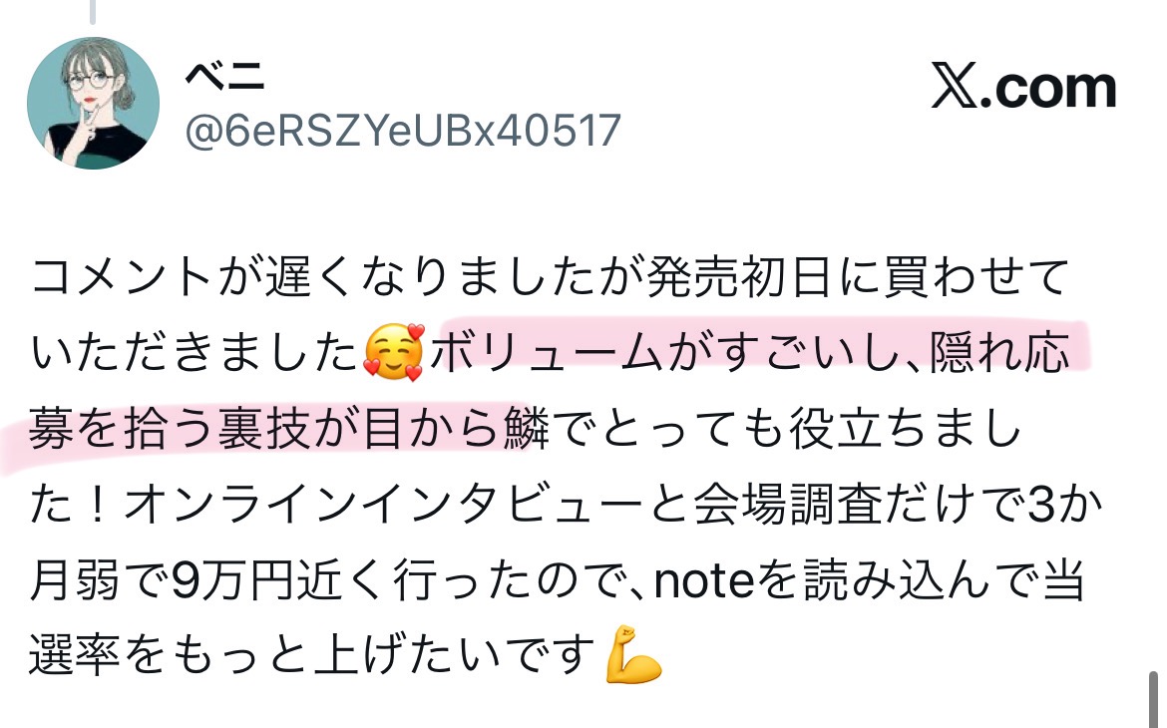Click the flexed bicep emoji
1167x728 pixels.
point(633,655)
